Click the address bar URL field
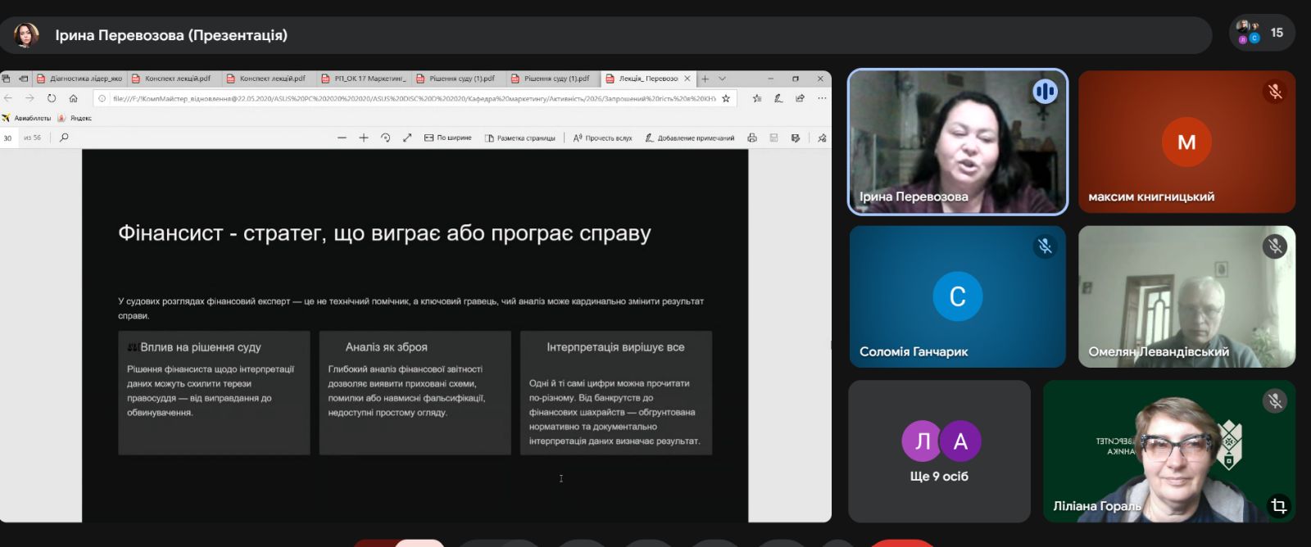1311x547 pixels. point(414,98)
